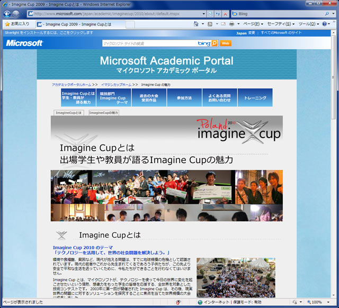Open the ツール(O) menu

point(309,24)
